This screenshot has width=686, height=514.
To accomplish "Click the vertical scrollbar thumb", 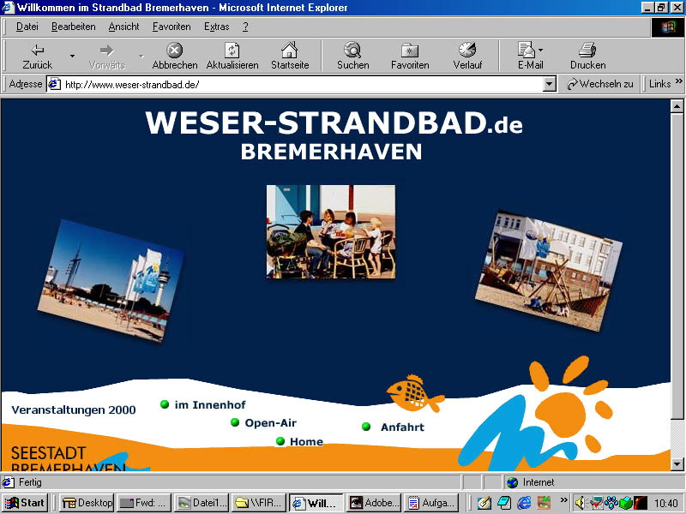I will [x=677, y=266].
